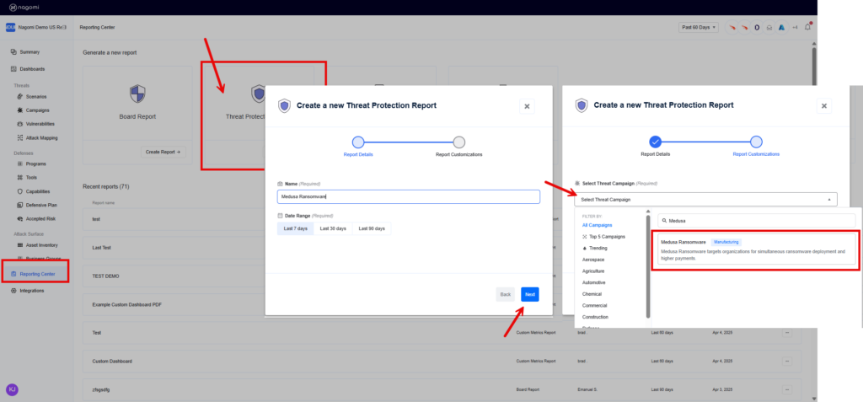Open Dashboards via its sidebar icon
The image size is (863, 402).
coord(13,69)
